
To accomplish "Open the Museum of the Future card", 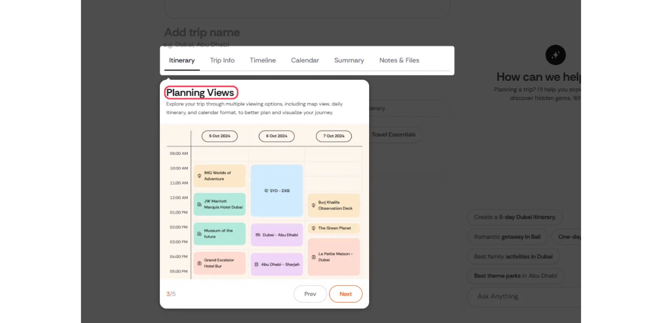I will 220,234.
